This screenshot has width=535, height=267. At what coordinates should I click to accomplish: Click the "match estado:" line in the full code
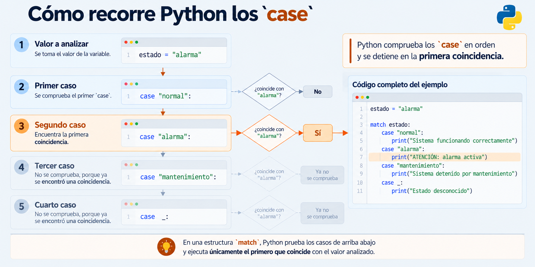click(390, 125)
